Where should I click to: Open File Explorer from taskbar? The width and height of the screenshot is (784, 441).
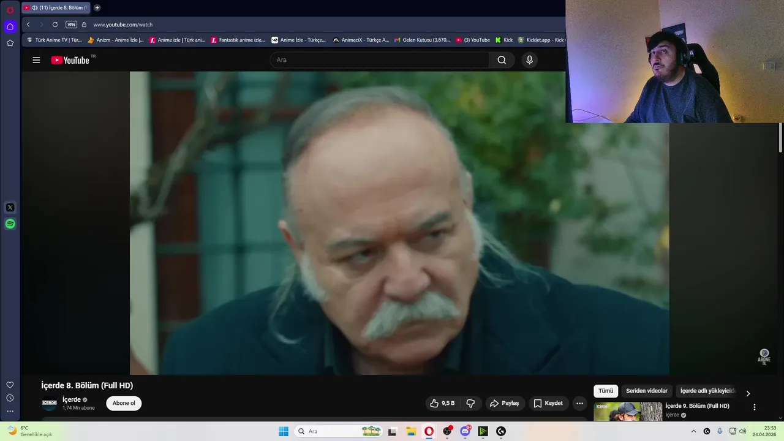click(x=411, y=431)
